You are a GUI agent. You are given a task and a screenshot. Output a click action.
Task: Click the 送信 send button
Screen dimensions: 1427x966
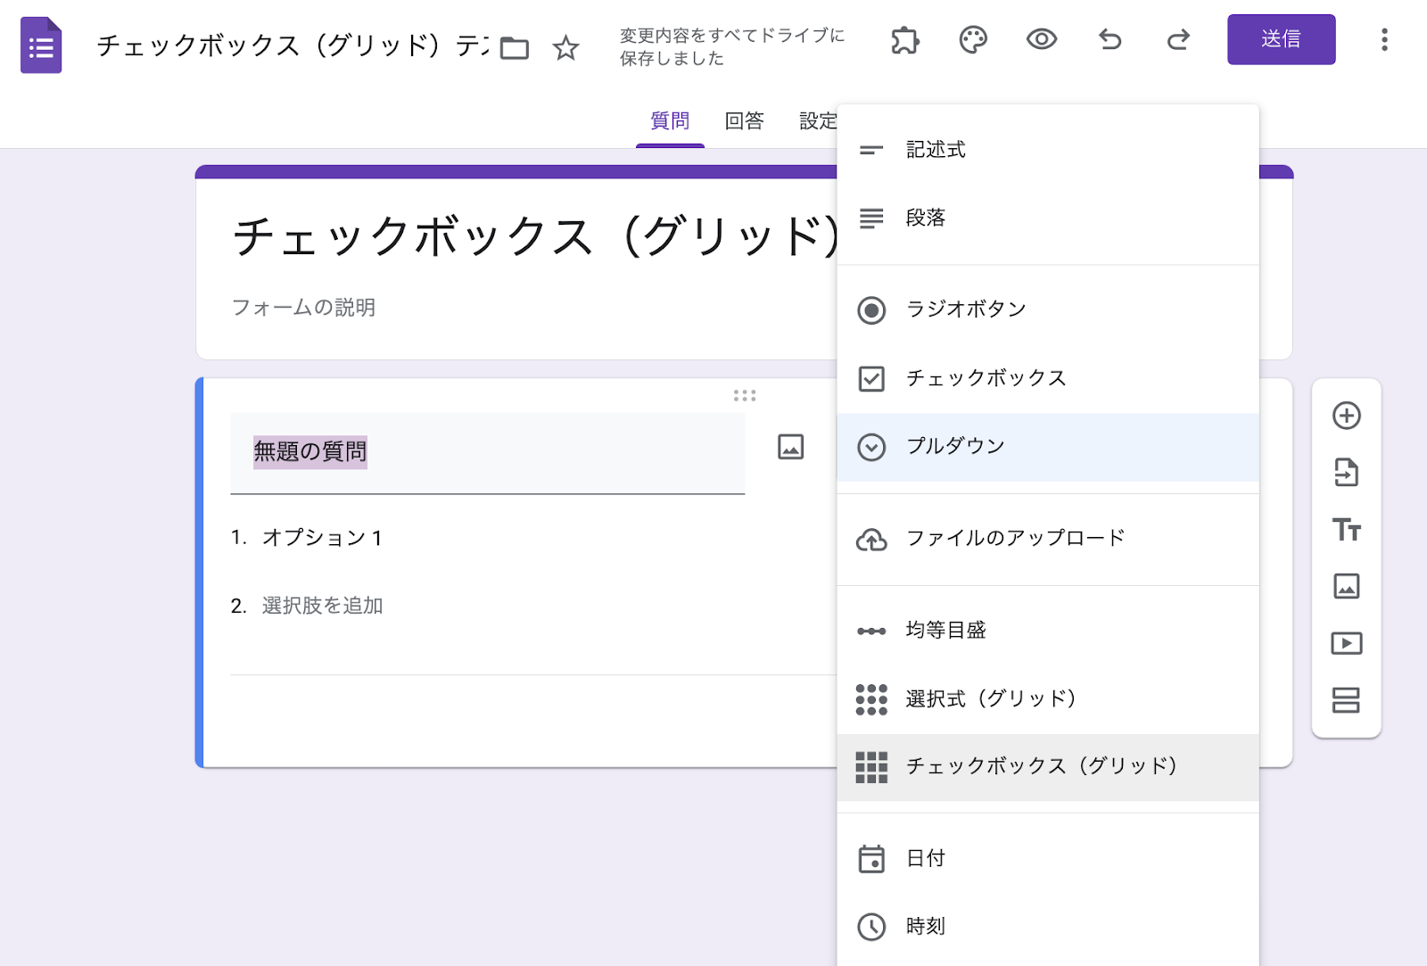(x=1281, y=39)
